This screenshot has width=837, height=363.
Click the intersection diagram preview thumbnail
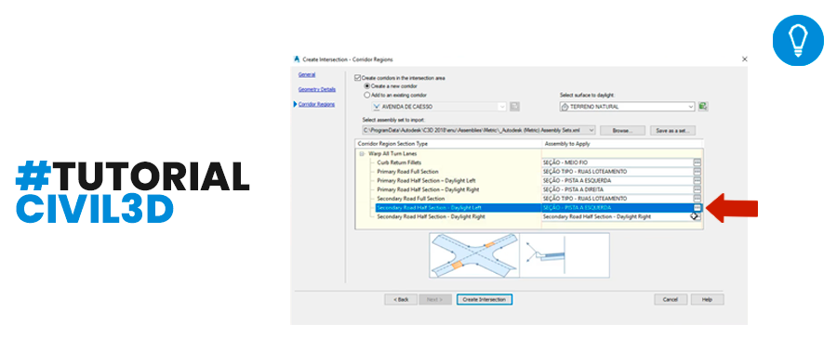pyautogui.click(x=474, y=255)
